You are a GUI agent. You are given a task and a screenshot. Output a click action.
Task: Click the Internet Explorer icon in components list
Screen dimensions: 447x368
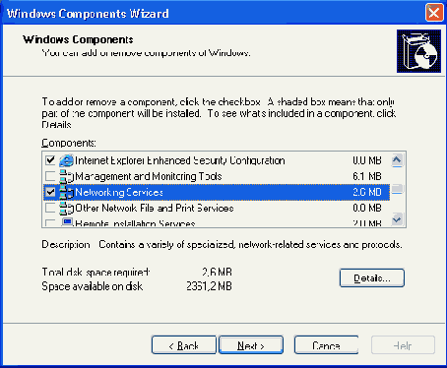[66, 160]
